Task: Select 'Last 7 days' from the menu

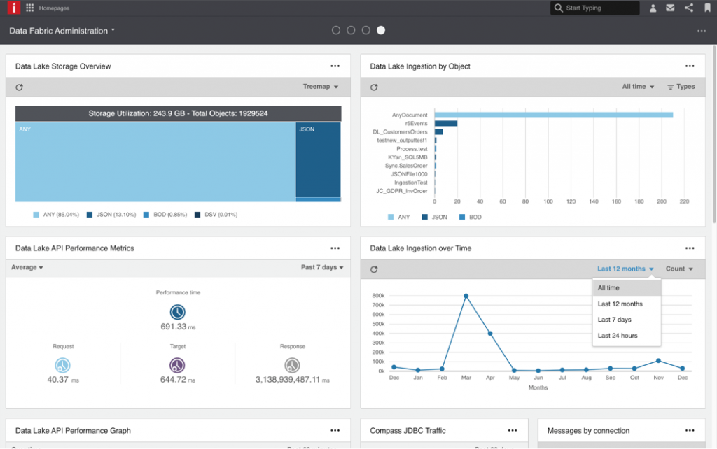Action: coord(614,320)
